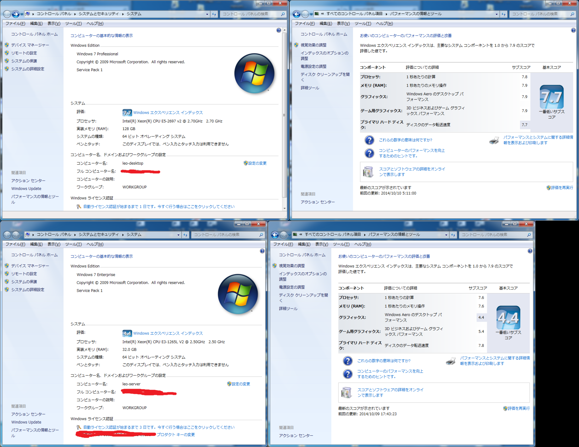Viewport: 579px width, 447px height.
Task: Open the recent pages dropdown in the Enterprise window
Action: tap(22, 235)
